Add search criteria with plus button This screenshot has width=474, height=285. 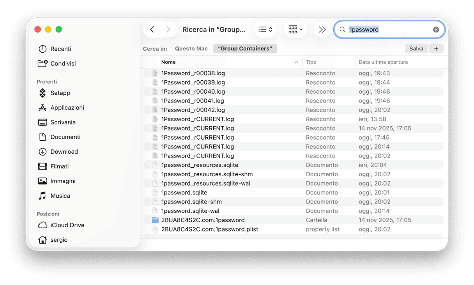click(436, 49)
